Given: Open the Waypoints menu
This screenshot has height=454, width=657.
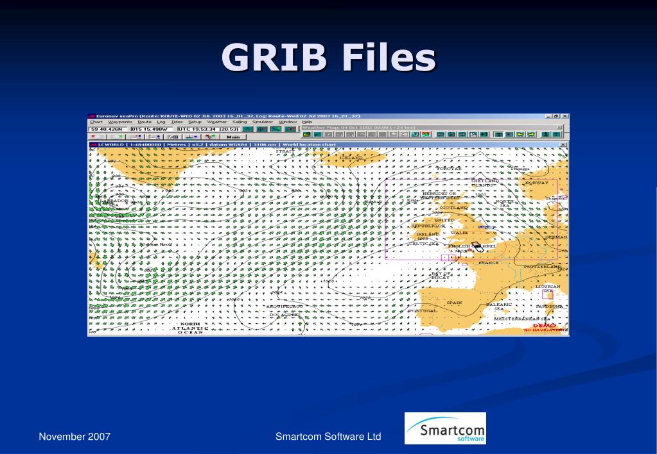Looking at the screenshot, I should 120,122.
